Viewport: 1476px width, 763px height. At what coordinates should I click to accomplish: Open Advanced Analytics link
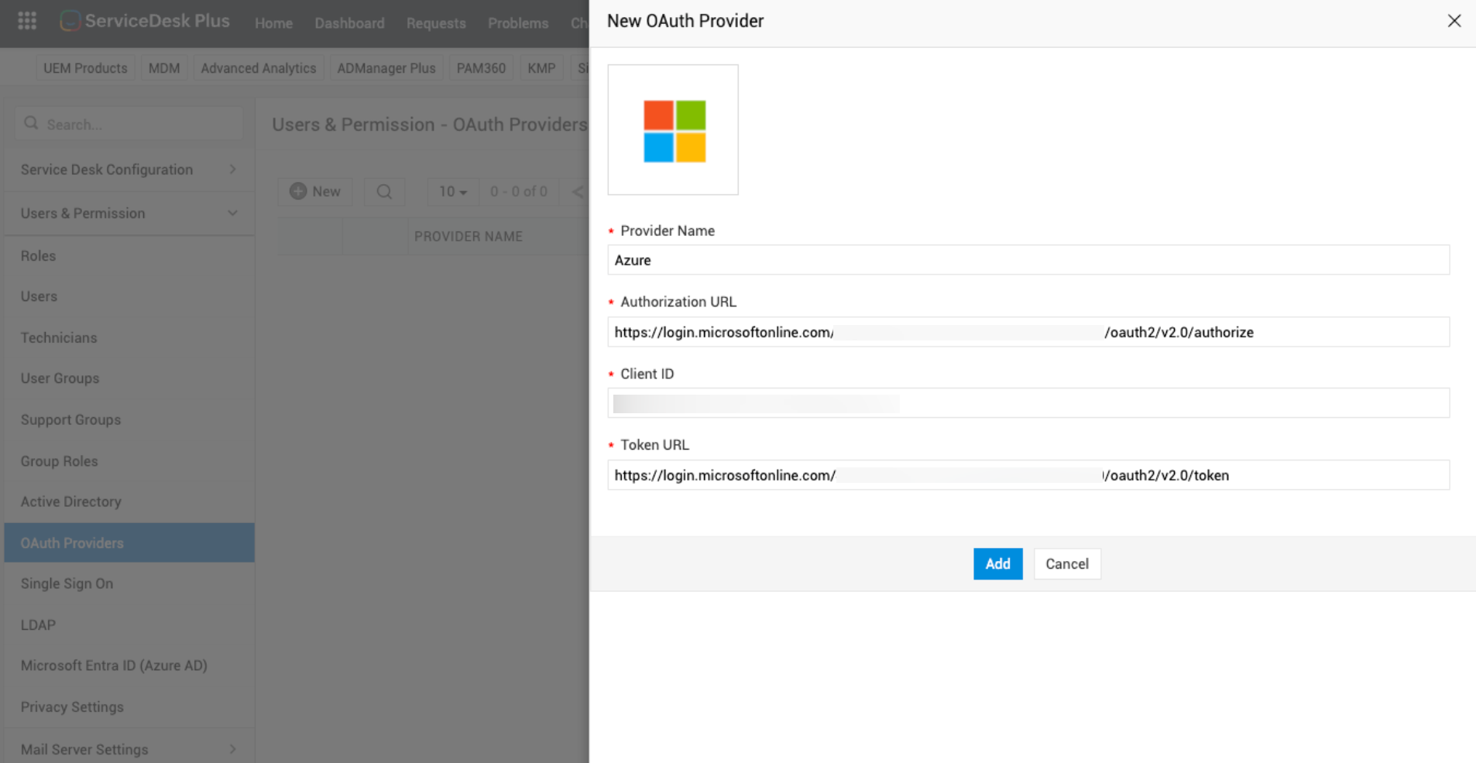tap(259, 68)
